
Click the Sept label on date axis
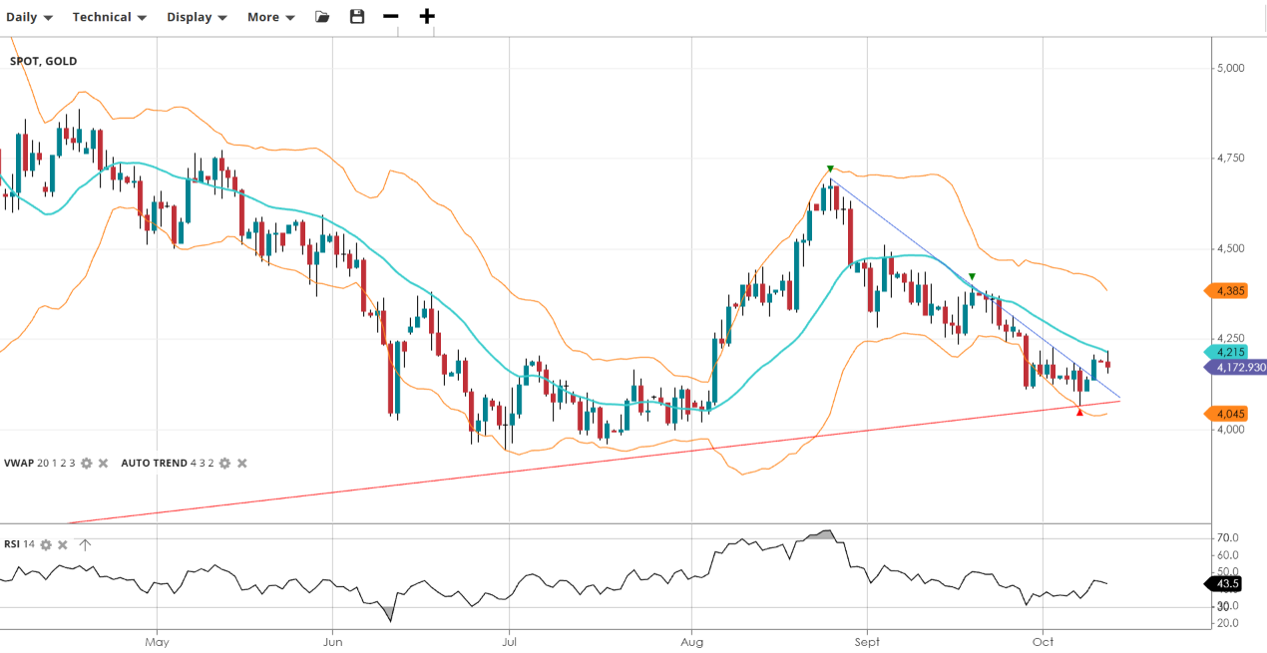pyautogui.click(x=867, y=643)
